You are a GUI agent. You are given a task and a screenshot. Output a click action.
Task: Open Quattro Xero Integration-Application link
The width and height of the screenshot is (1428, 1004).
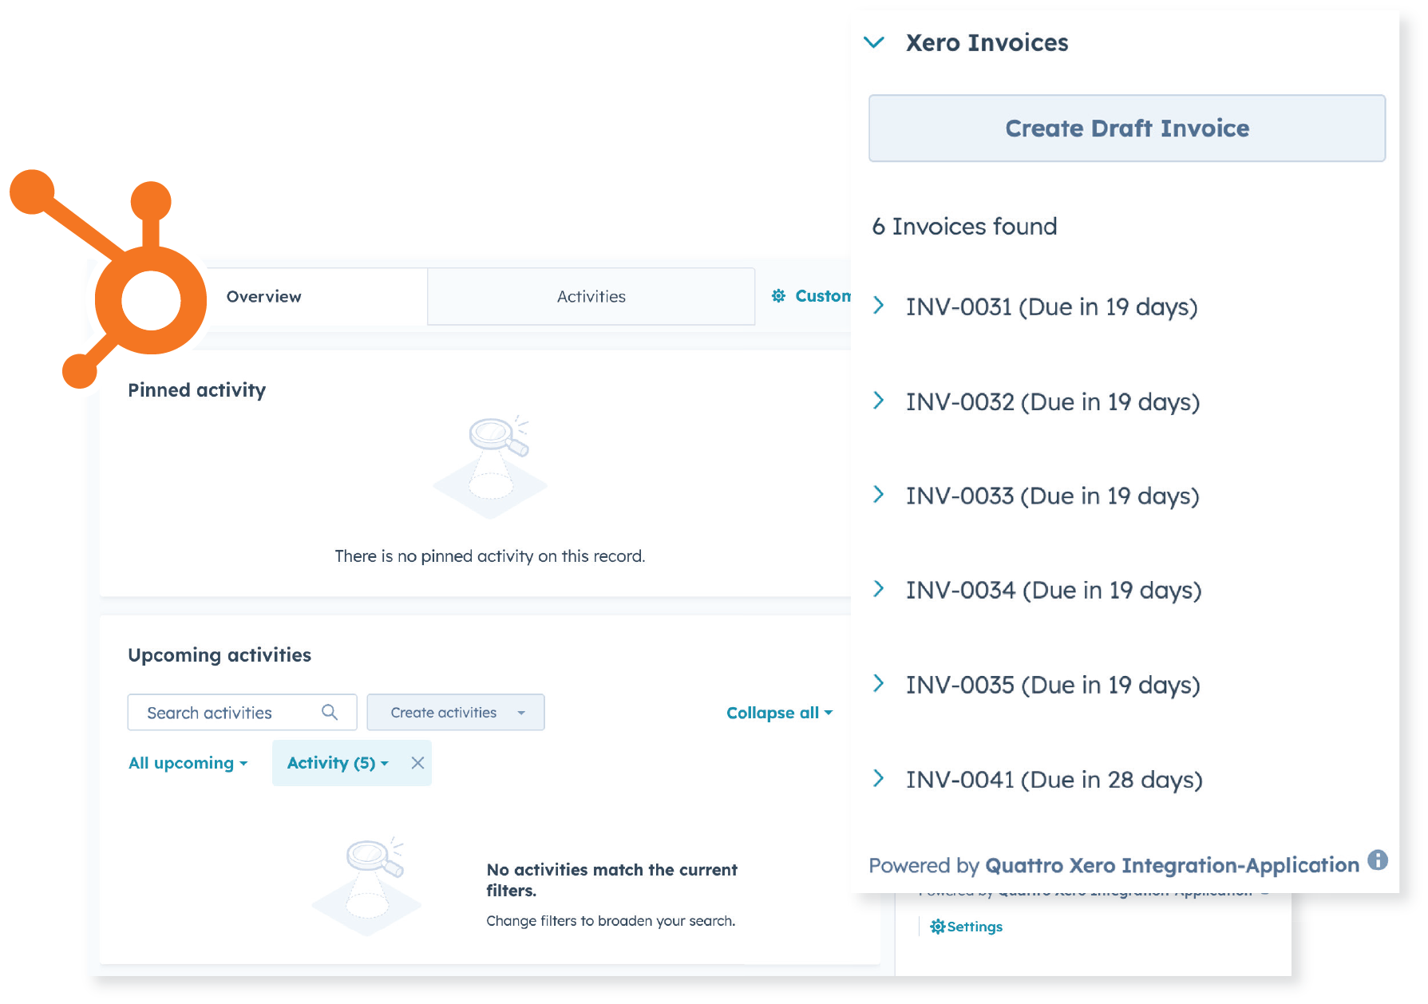(x=1172, y=865)
